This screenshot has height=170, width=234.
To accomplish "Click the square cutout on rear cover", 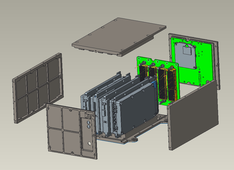I will click(x=187, y=50).
